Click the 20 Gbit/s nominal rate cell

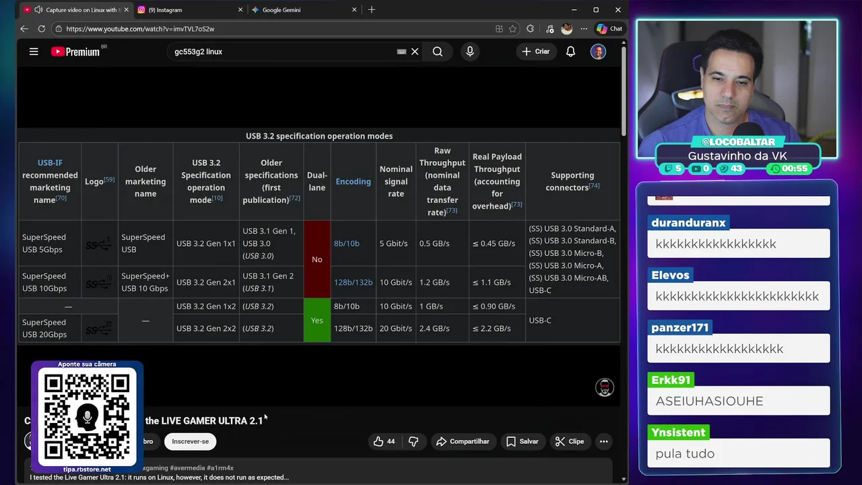[x=396, y=328]
